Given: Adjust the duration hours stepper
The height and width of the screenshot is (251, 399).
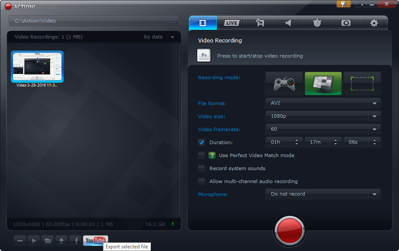Looking at the screenshot, I should 296,142.
